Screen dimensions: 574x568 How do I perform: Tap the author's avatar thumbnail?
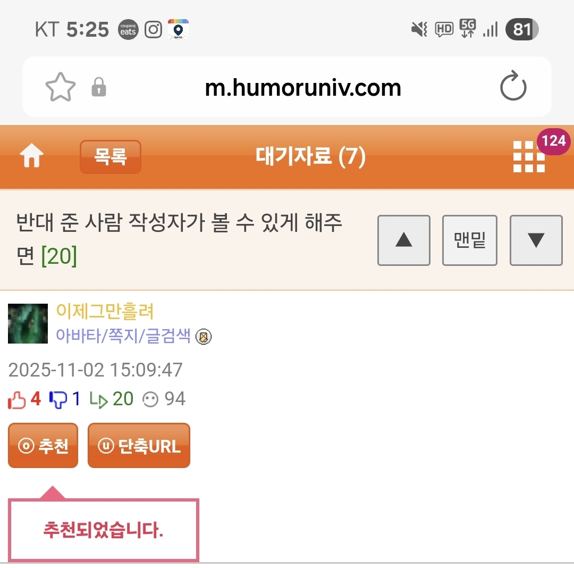[x=28, y=323]
